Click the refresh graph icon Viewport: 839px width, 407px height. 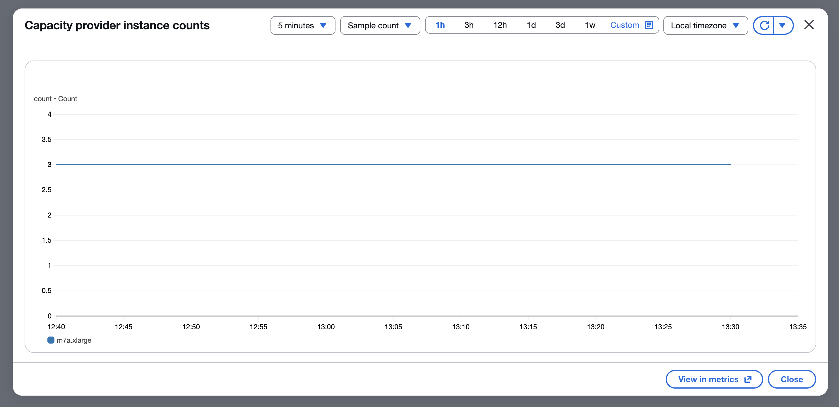[x=764, y=25]
